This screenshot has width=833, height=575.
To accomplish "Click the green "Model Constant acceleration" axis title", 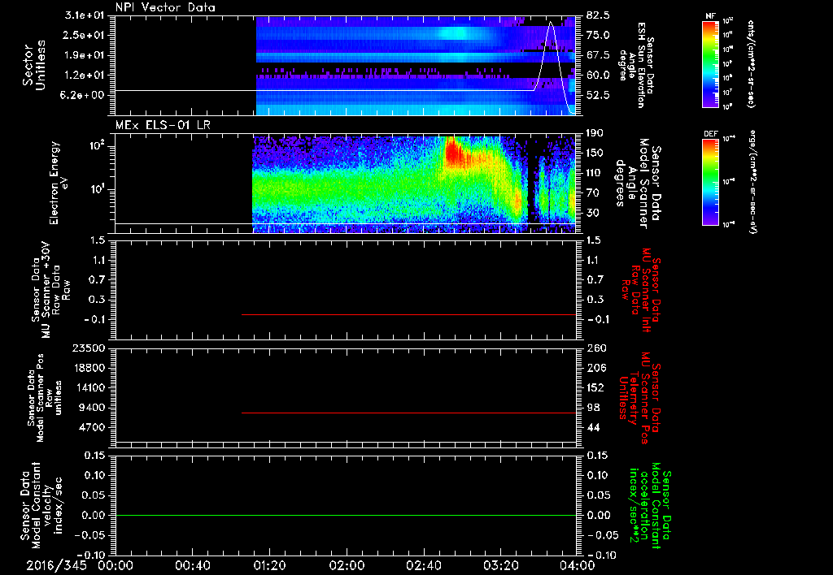I will click(x=650, y=506).
